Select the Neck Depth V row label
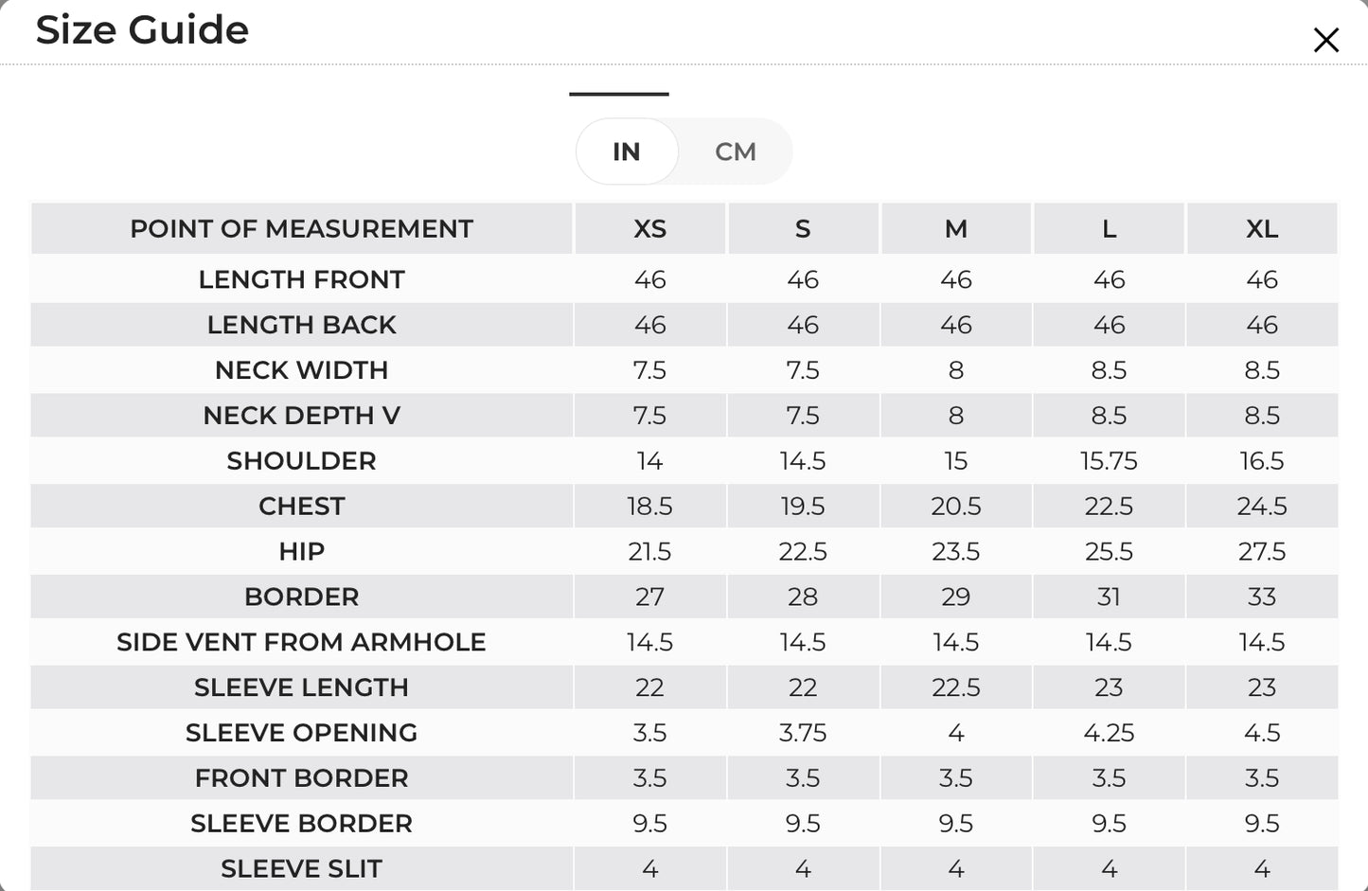This screenshot has width=1368, height=891. point(301,416)
